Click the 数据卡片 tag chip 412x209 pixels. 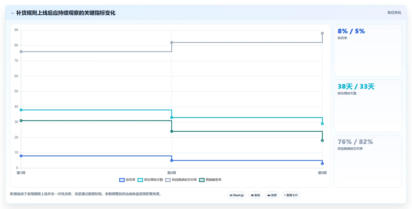click(x=291, y=195)
